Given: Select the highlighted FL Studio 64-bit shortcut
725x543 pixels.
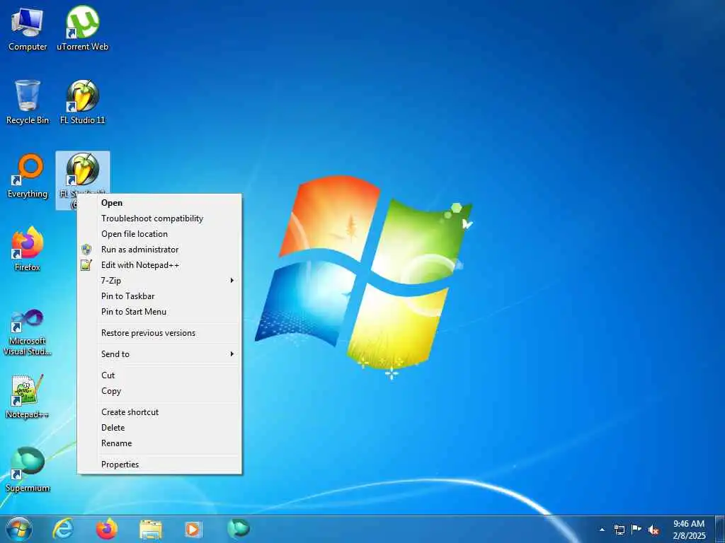Looking at the screenshot, I should pyautogui.click(x=82, y=172).
